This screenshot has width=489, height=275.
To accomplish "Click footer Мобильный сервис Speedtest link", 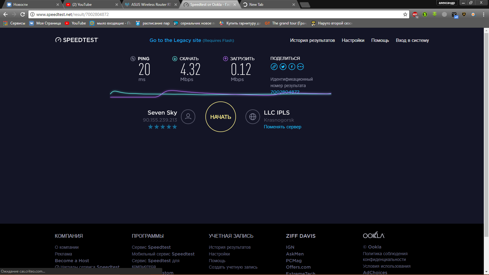I will pyautogui.click(x=163, y=254).
